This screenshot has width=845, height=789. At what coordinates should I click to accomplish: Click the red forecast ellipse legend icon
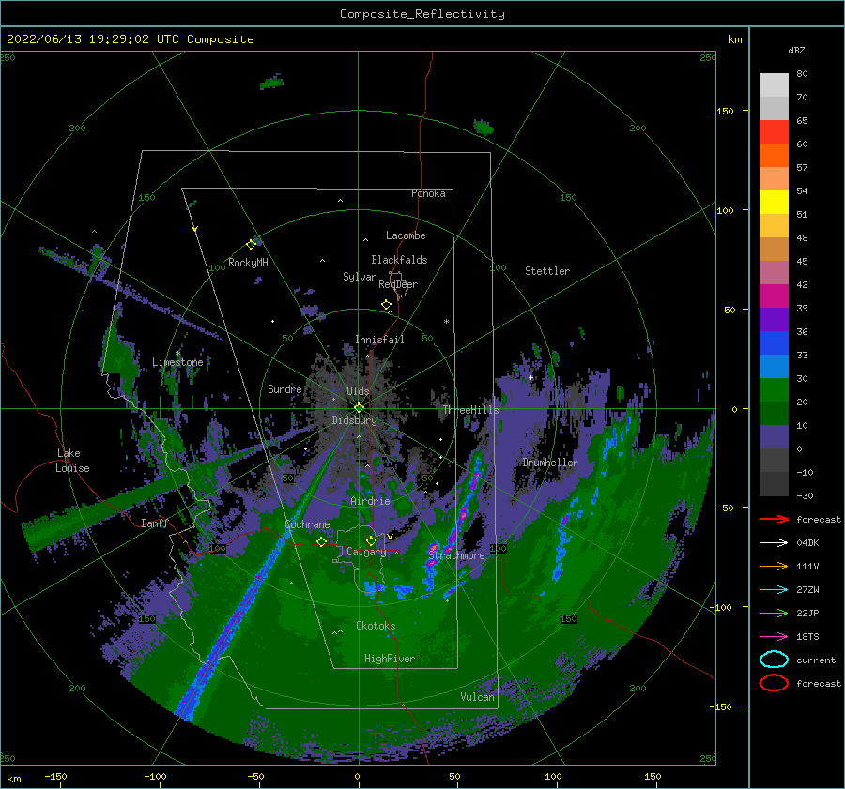[774, 683]
